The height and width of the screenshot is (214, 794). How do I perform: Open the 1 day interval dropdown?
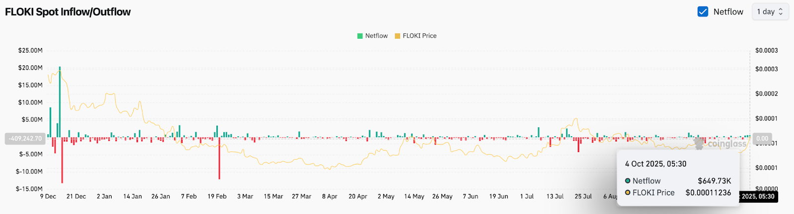coord(770,11)
